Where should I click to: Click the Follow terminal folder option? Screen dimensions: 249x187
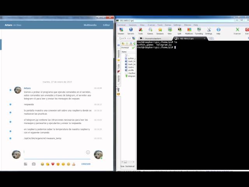click(128, 166)
